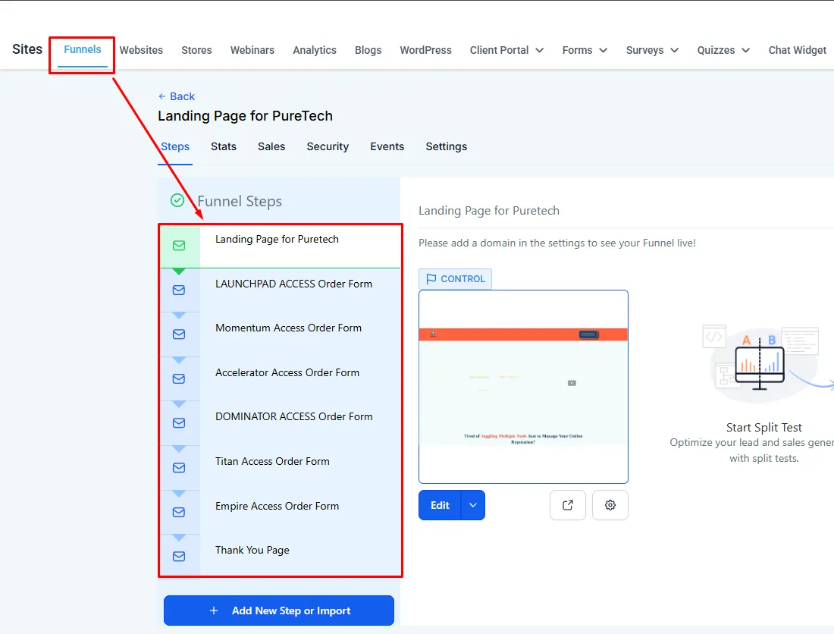Open the Security sub-tab

pyautogui.click(x=328, y=147)
